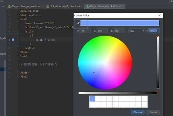Image resolution: width=173 pixels, height=116 pixels.
Task: Click the blue gutter color icon
Action: point(13,39)
